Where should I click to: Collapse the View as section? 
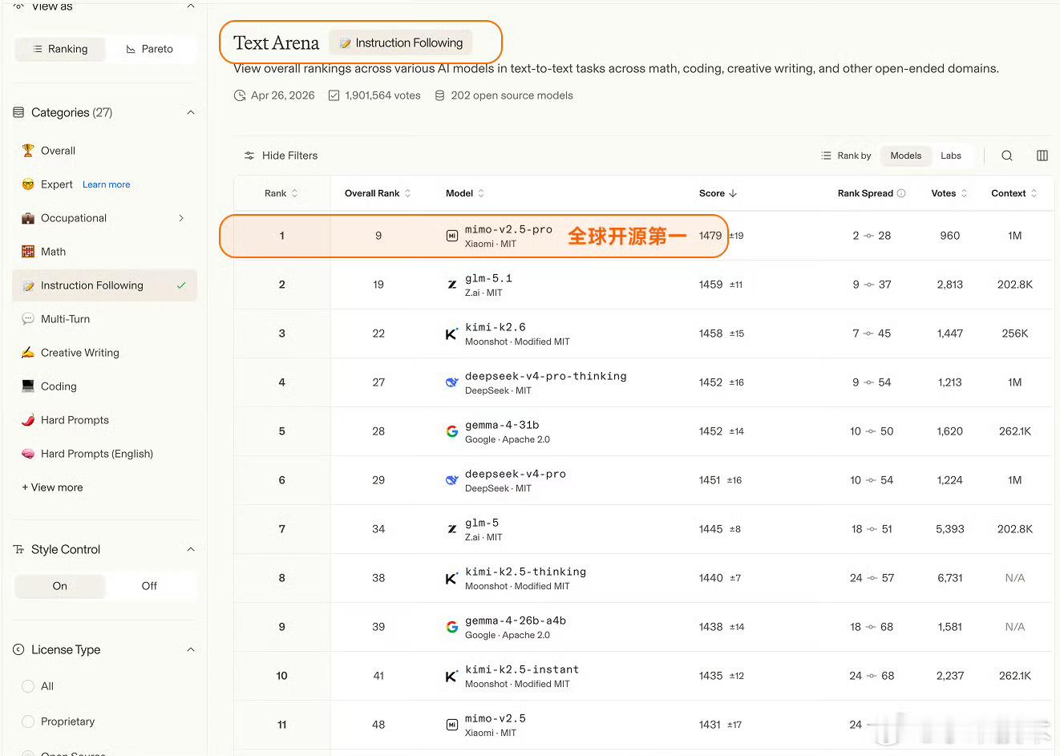[191, 6]
